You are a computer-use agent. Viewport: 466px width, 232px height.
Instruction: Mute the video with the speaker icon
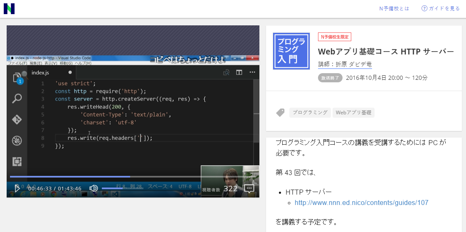(x=94, y=188)
